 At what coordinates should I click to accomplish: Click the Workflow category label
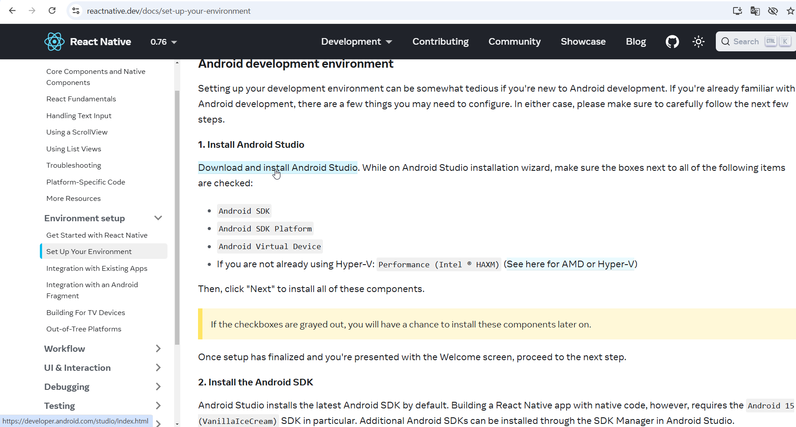coord(65,349)
